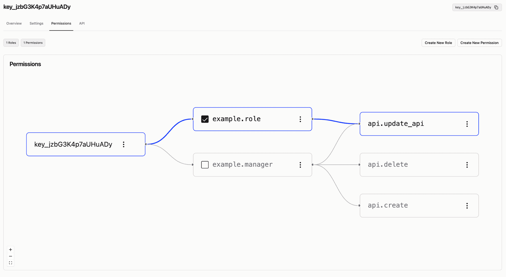Toggle the 1 Permissions filter badge
Image resolution: width=506 pixels, height=277 pixels.
click(33, 43)
